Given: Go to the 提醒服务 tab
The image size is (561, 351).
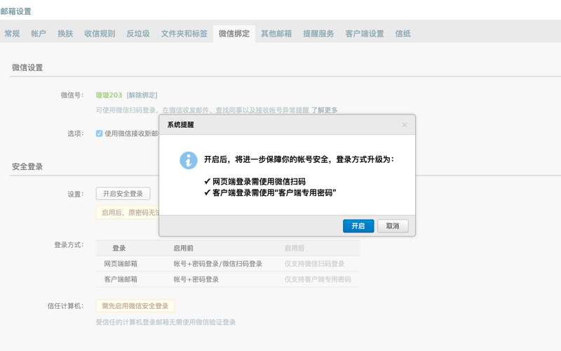Looking at the screenshot, I should [x=318, y=34].
